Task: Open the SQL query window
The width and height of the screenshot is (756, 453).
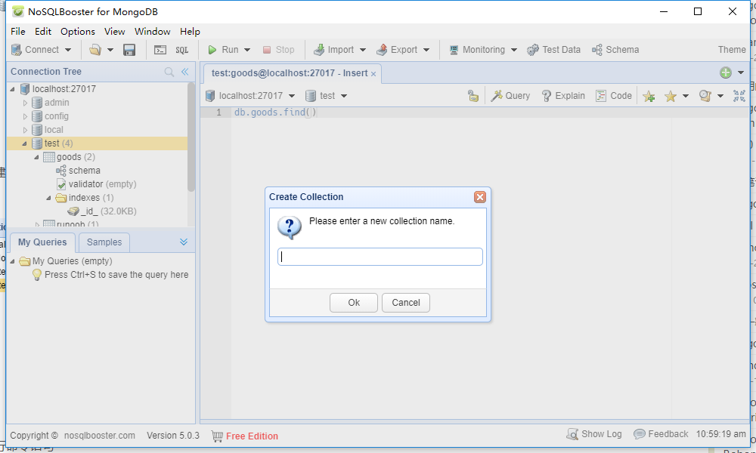Action: 182,50
